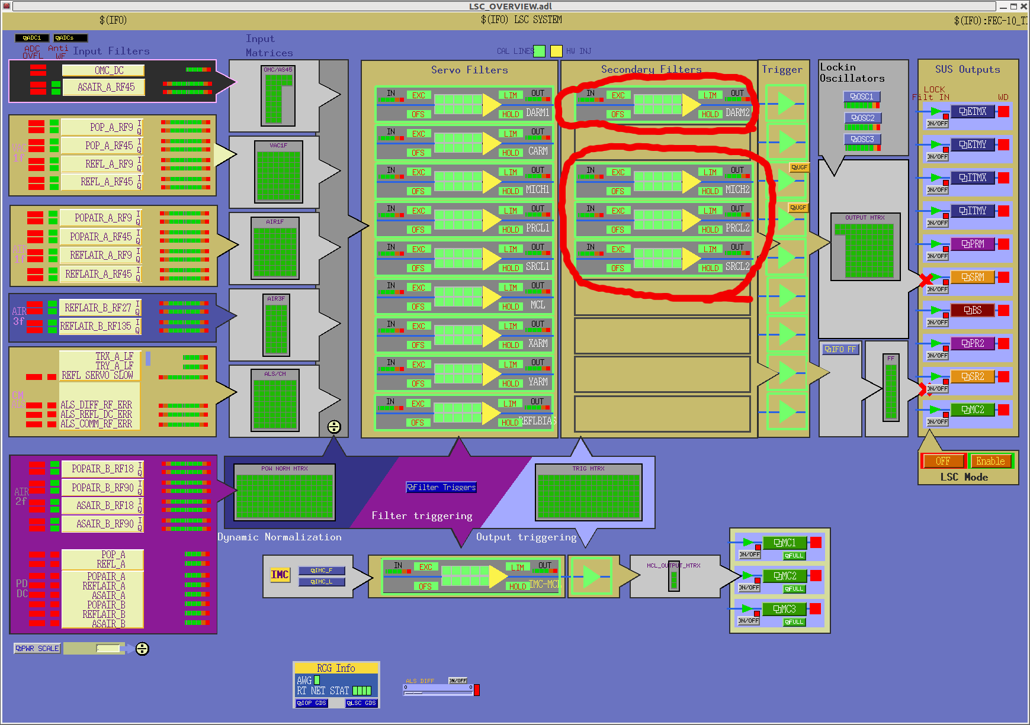Image resolution: width=1030 pixels, height=725 pixels.
Task: Click the CARM servo filter amplifier triangle
Action: 491,143
